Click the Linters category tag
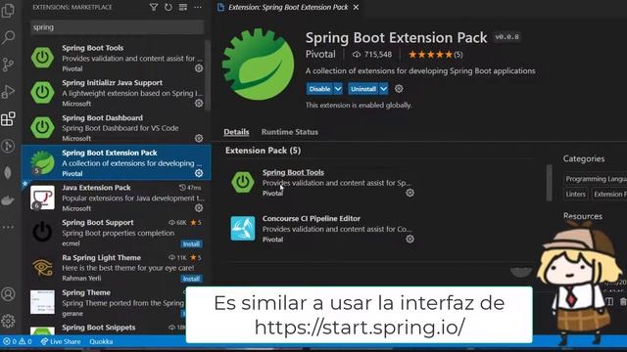The width and height of the screenshot is (627, 352). click(576, 194)
